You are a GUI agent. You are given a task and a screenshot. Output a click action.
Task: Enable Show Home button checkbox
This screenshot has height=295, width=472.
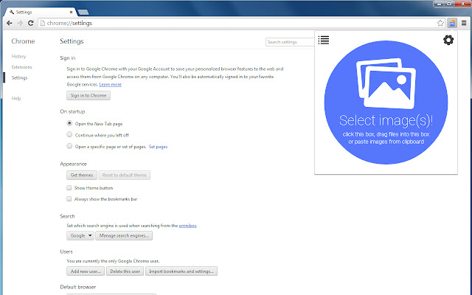pos(69,188)
